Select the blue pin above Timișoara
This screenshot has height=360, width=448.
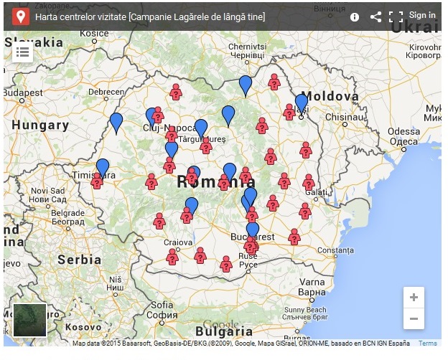tap(103, 168)
